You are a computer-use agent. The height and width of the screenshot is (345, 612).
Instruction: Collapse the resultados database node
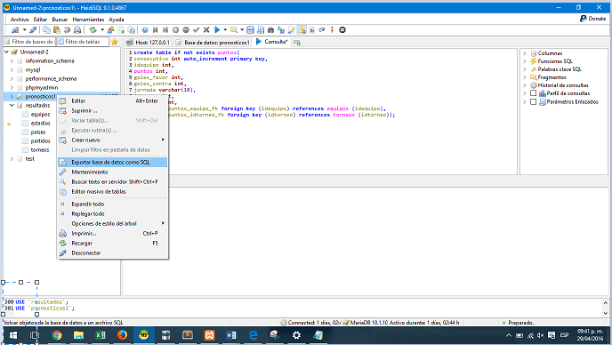(x=12, y=106)
